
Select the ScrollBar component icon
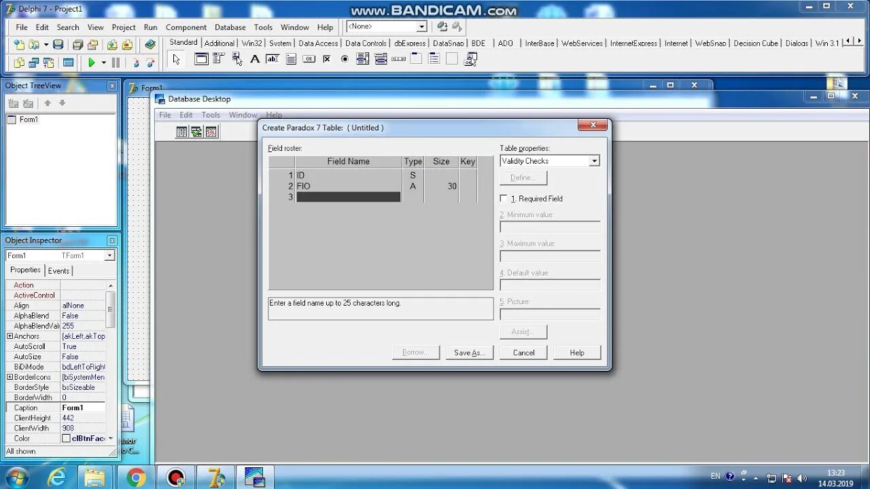coord(399,59)
